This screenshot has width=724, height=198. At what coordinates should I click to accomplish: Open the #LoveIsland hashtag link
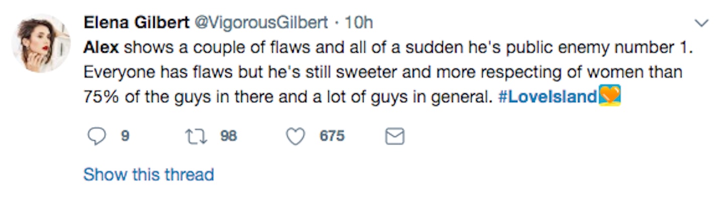tap(548, 96)
